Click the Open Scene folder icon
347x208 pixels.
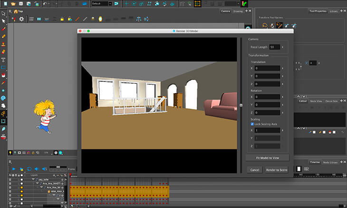tap(13, 3)
